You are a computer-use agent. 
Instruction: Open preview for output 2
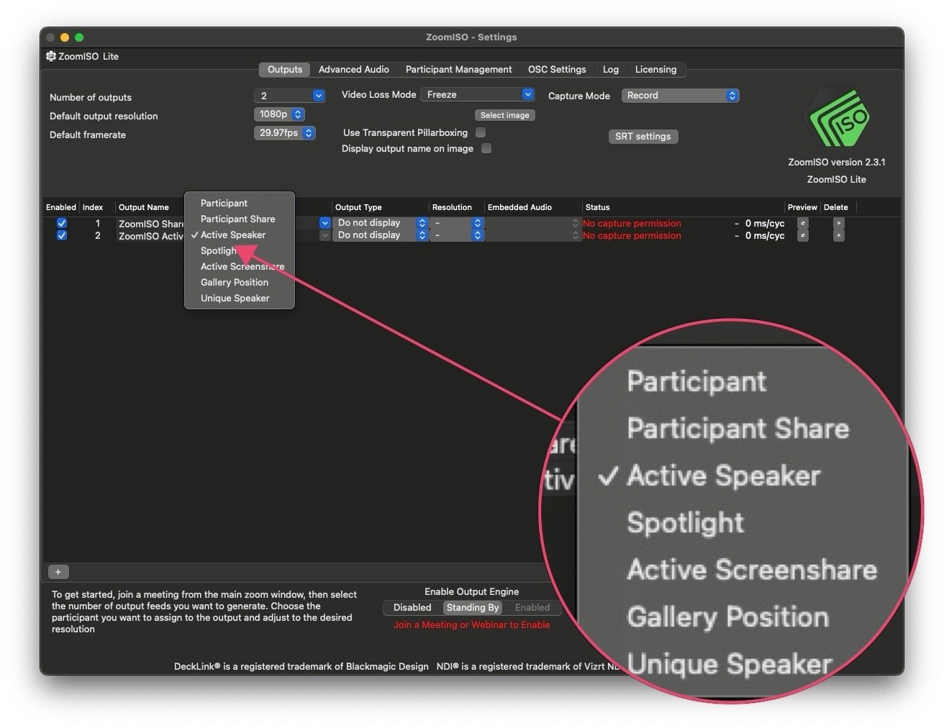pos(802,236)
